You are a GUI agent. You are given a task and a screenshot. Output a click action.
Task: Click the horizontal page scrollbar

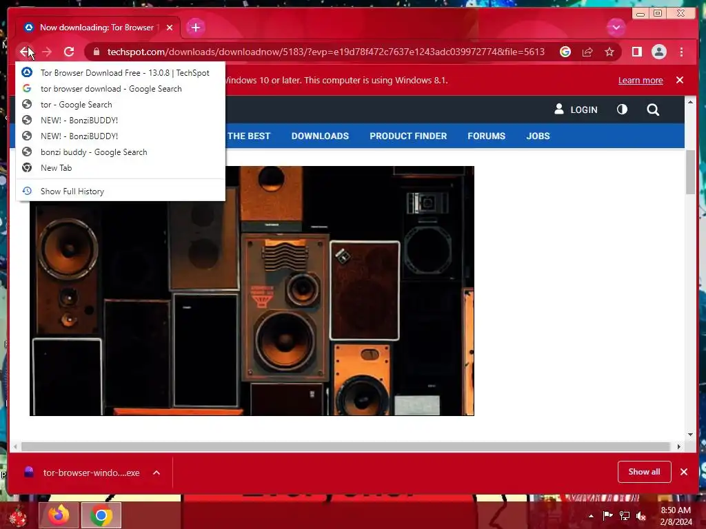click(345, 446)
